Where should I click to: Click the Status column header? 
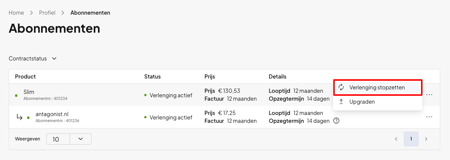pyautogui.click(x=153, y=77)
